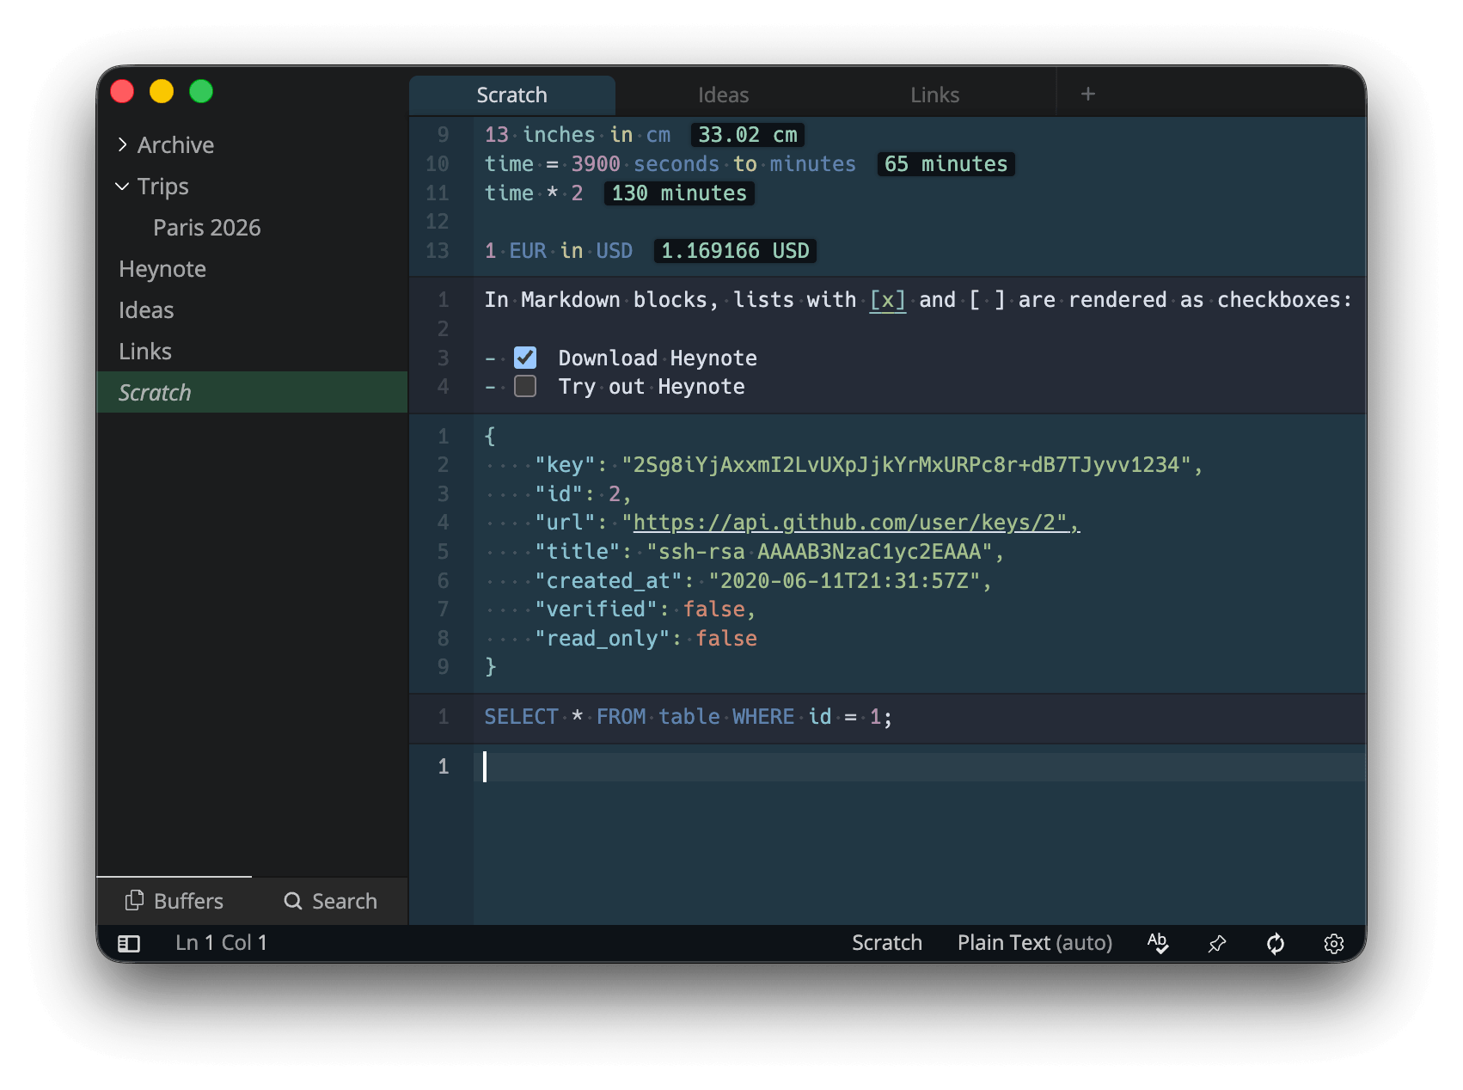
Task: Switch to the Links tab
Action: click(x=935, y=95)
